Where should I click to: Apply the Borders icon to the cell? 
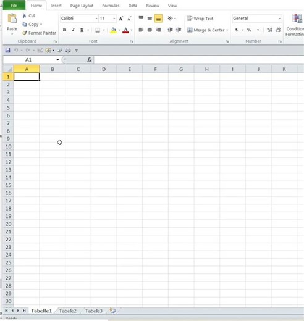coord(98,30)
